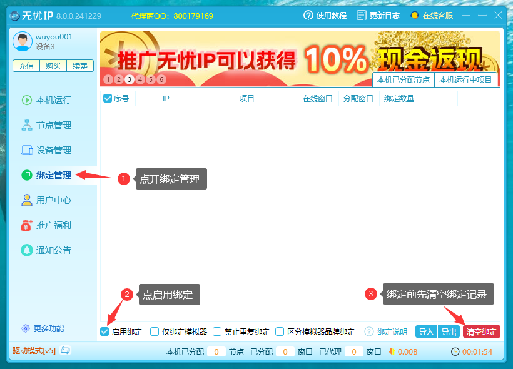513x369 pixels.
Task: Select banner page indicator 6
Action: [161, 79]
